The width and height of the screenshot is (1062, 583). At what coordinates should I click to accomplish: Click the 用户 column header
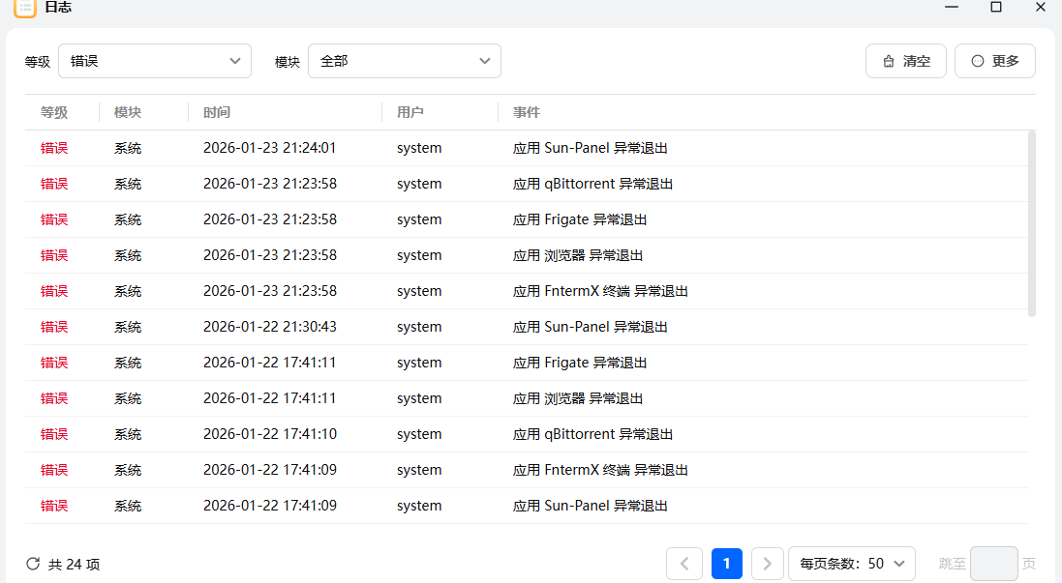410,112
